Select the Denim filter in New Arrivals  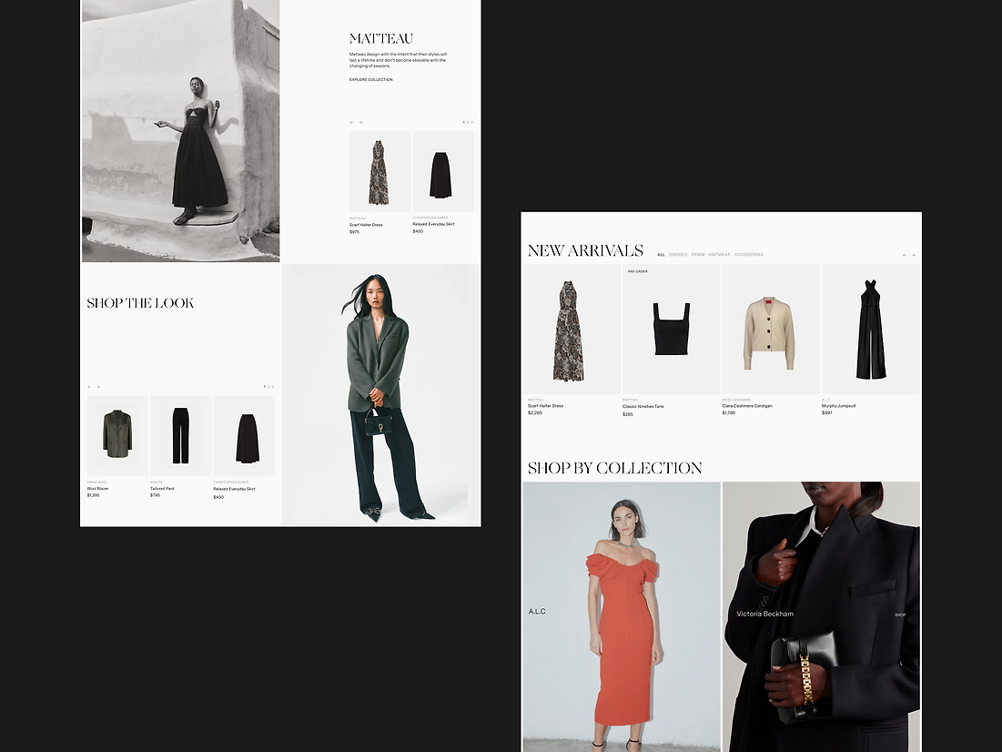698,255
